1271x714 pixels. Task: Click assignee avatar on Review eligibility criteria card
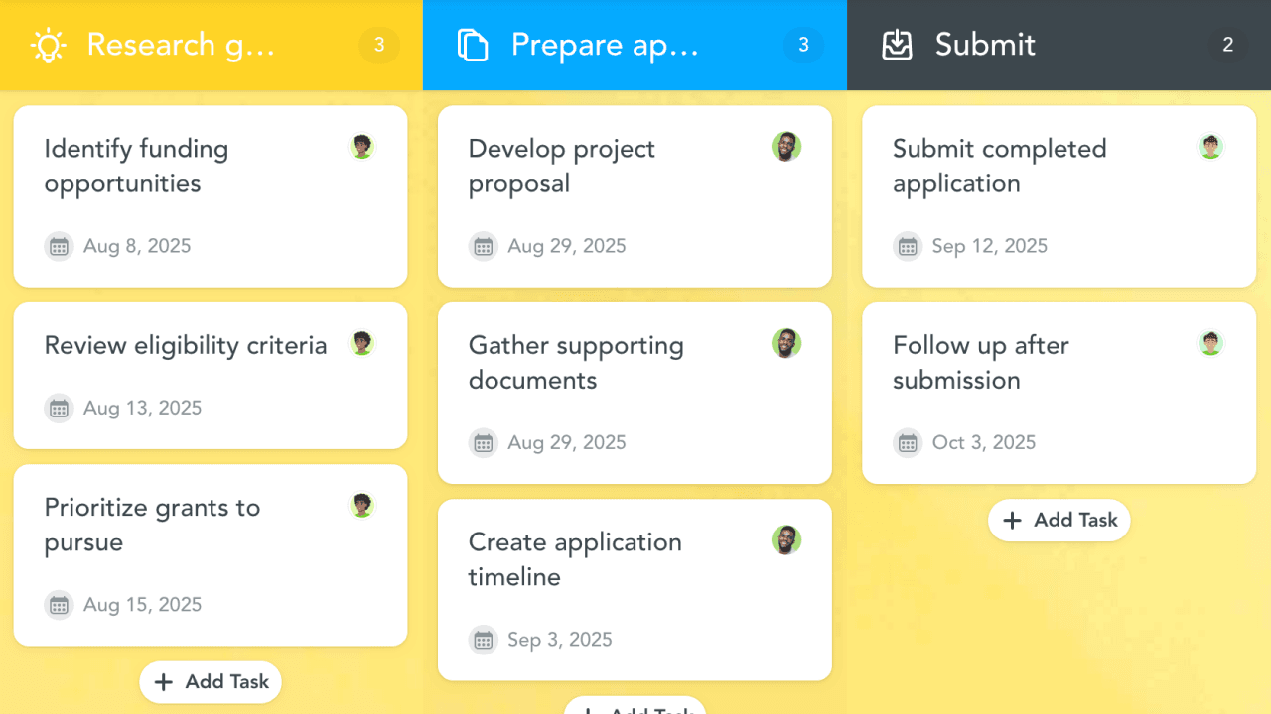click(362, 343)
